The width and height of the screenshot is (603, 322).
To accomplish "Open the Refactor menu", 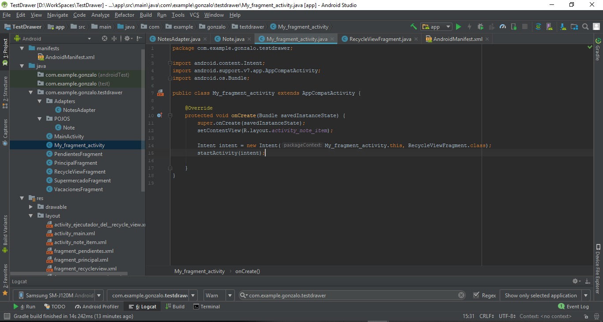I will [124, 15].
